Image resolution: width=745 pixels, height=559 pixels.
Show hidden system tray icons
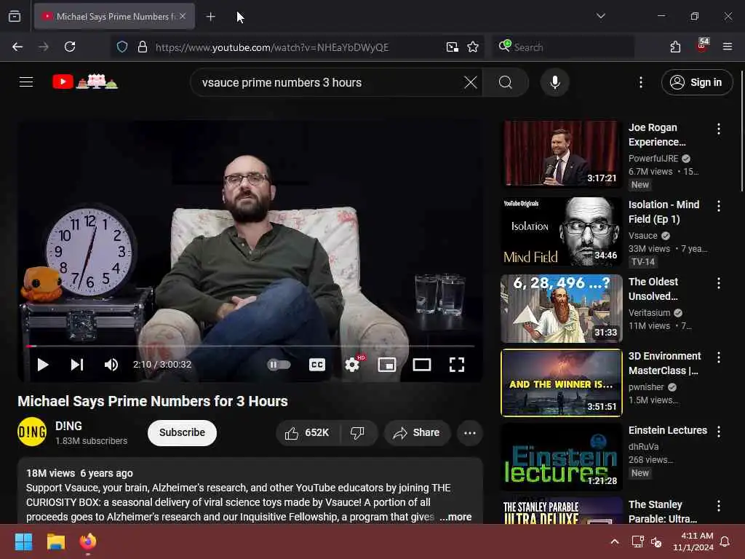[614, 542]
